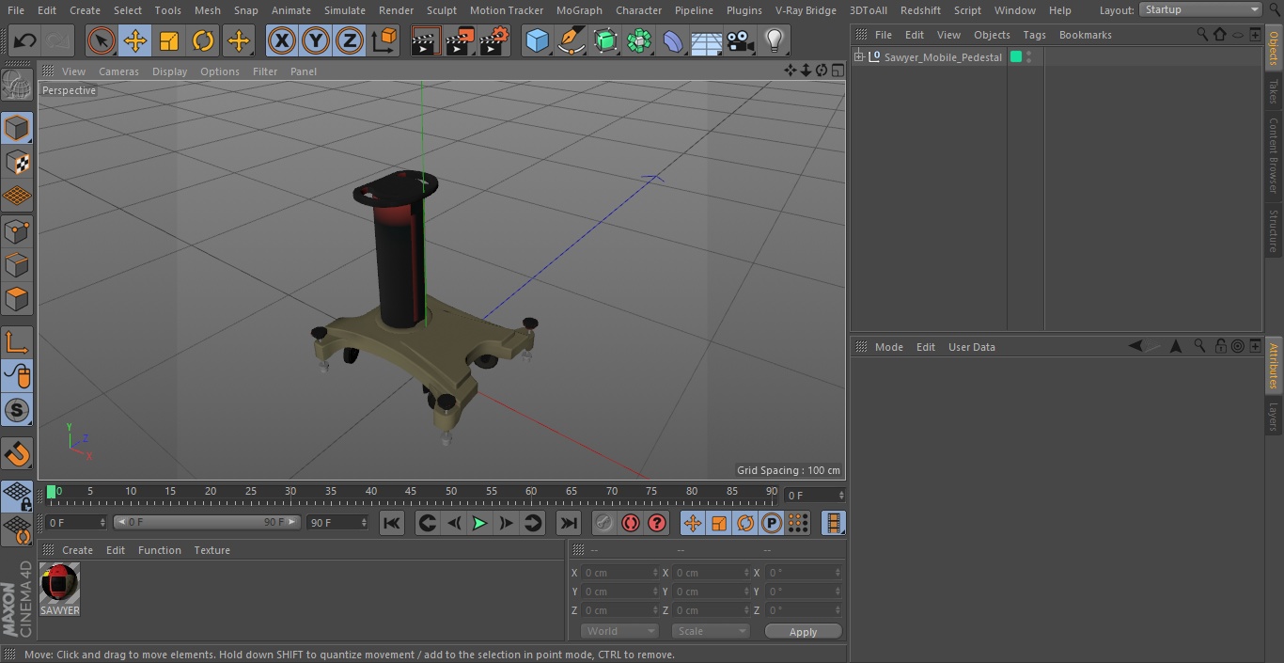Open the Structure side tab
The width and height of the screenshot is (1284, 663).
pos(1274,231)
